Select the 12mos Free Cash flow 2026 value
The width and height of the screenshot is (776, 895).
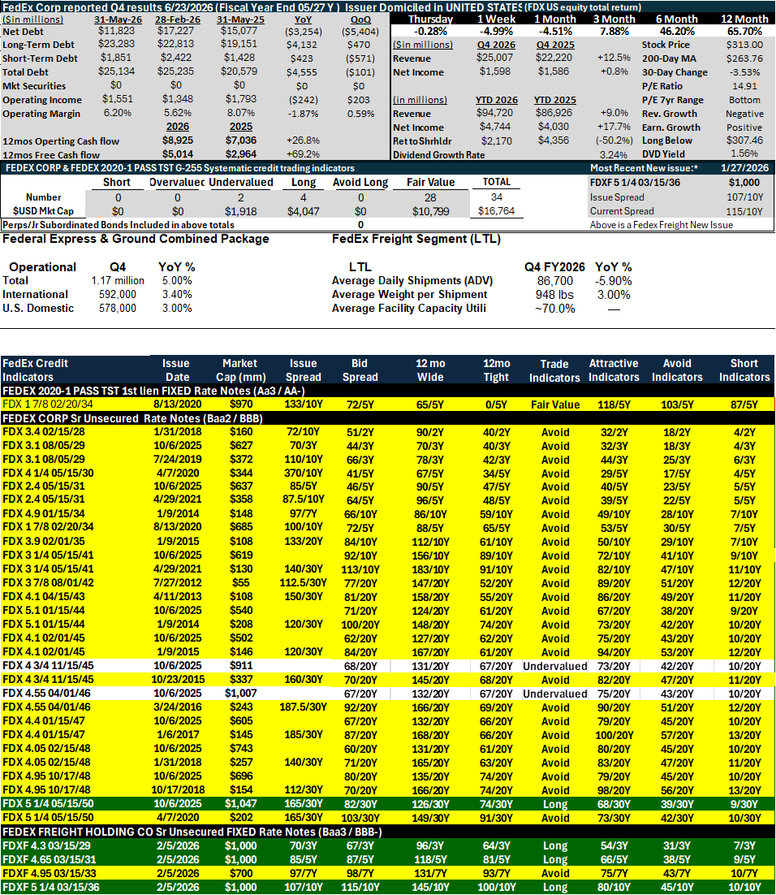tap(178, 154)
